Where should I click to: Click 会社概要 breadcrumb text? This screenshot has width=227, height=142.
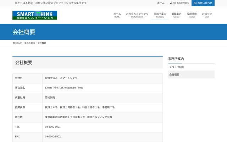point(42,43)
